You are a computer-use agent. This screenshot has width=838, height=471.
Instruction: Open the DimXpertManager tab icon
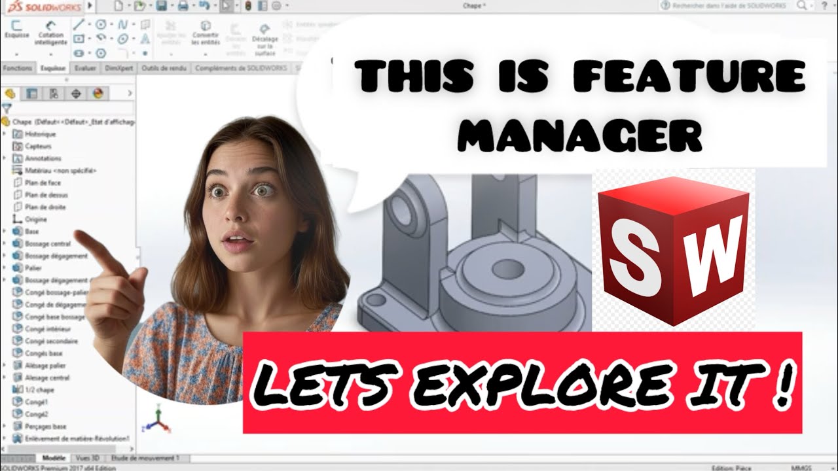coord(76,94)
